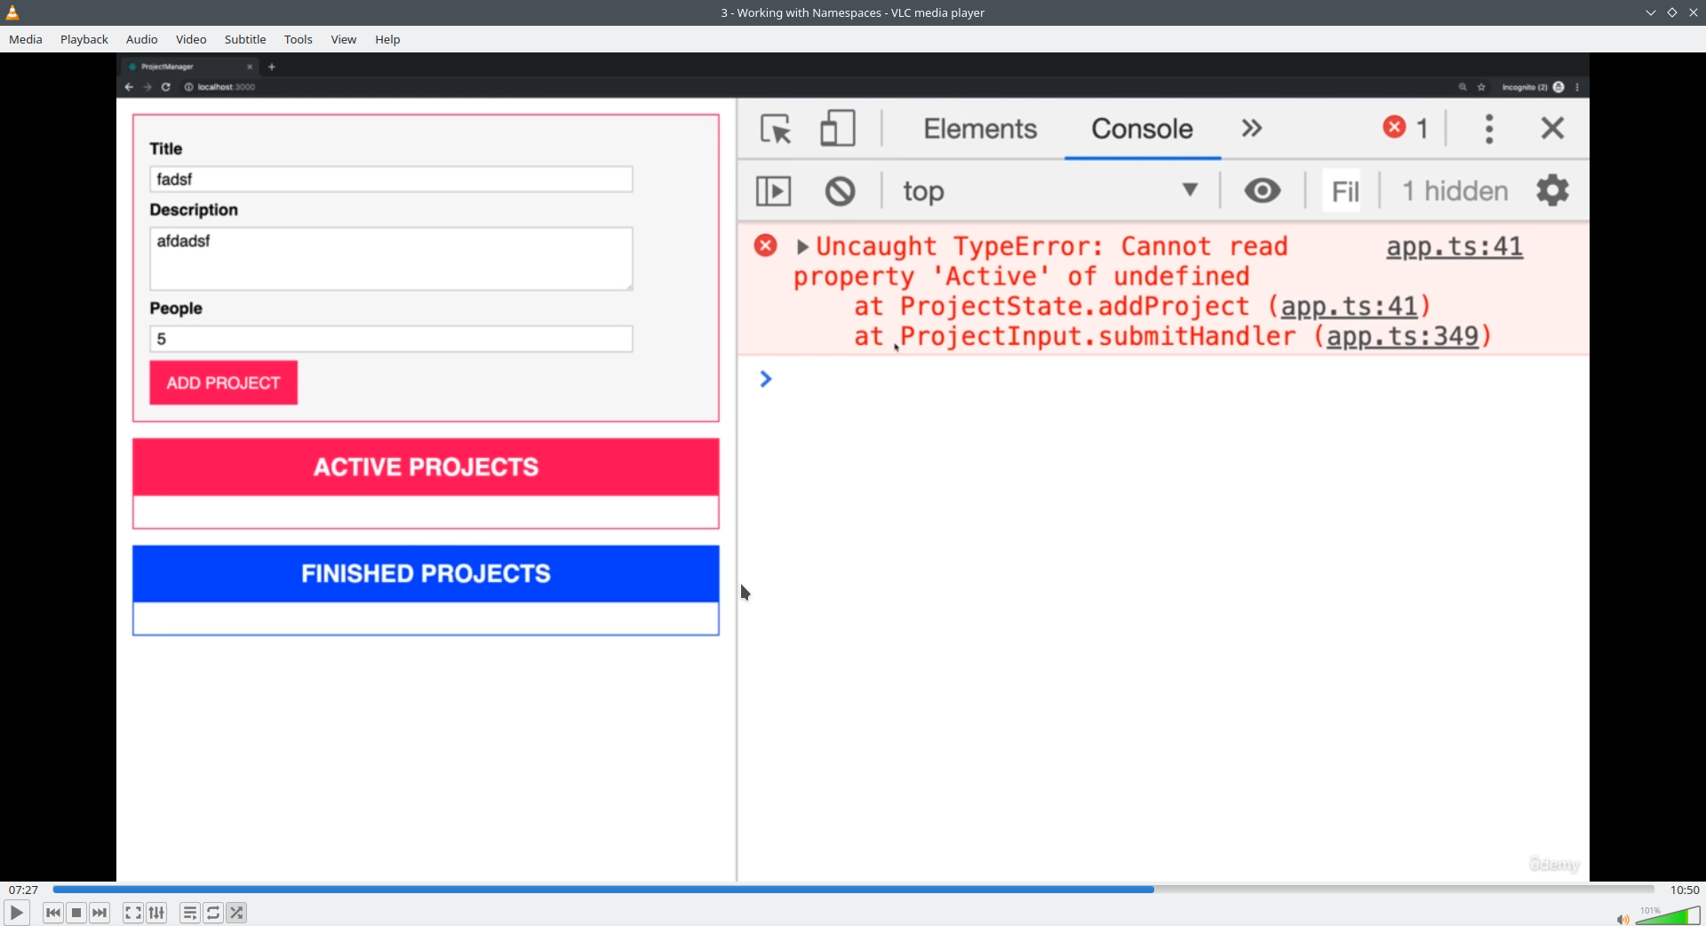This screenshot has height=926, width=1706.
Task: Select the Tools menu
Action: click(299, 39)
